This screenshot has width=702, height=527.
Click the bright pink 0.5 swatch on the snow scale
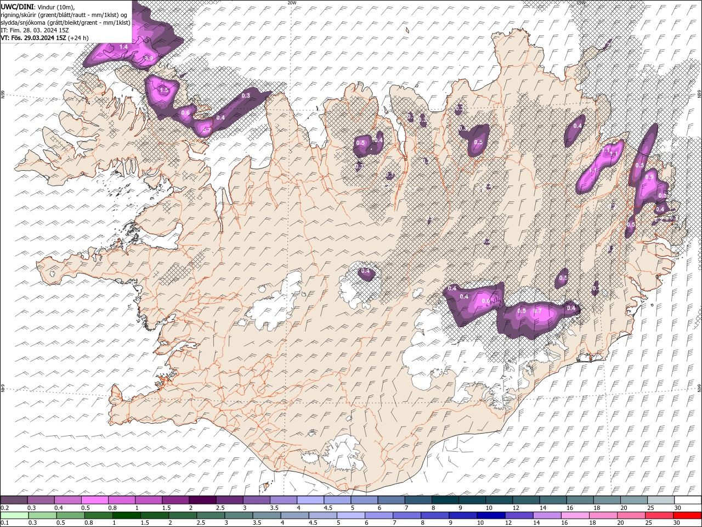point(95,500)
